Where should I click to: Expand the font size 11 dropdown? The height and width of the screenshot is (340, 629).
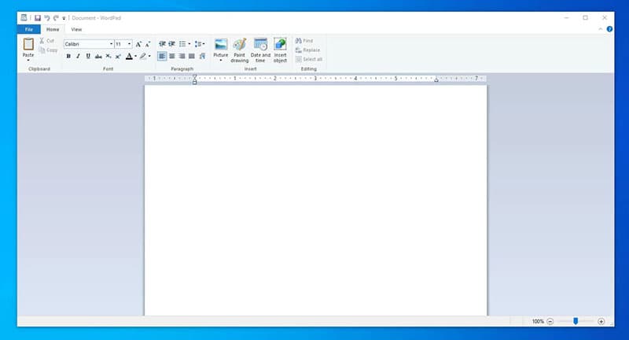click(x=129, y=44)
